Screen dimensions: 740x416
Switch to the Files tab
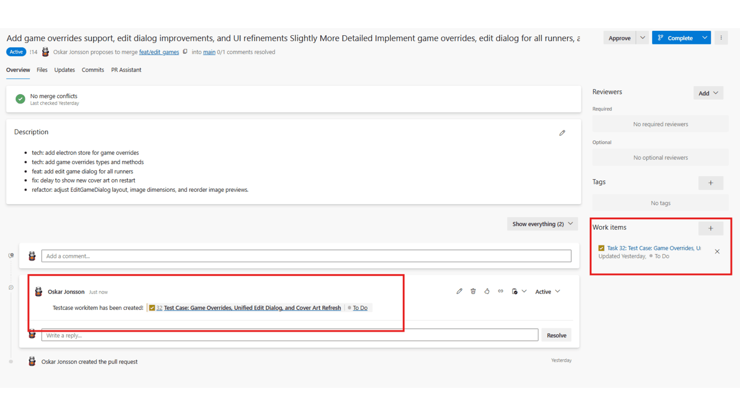[42, 70]
